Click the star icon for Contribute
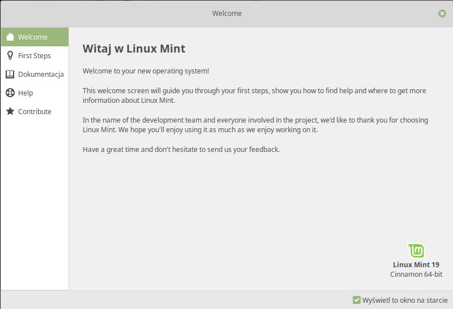 10,111
